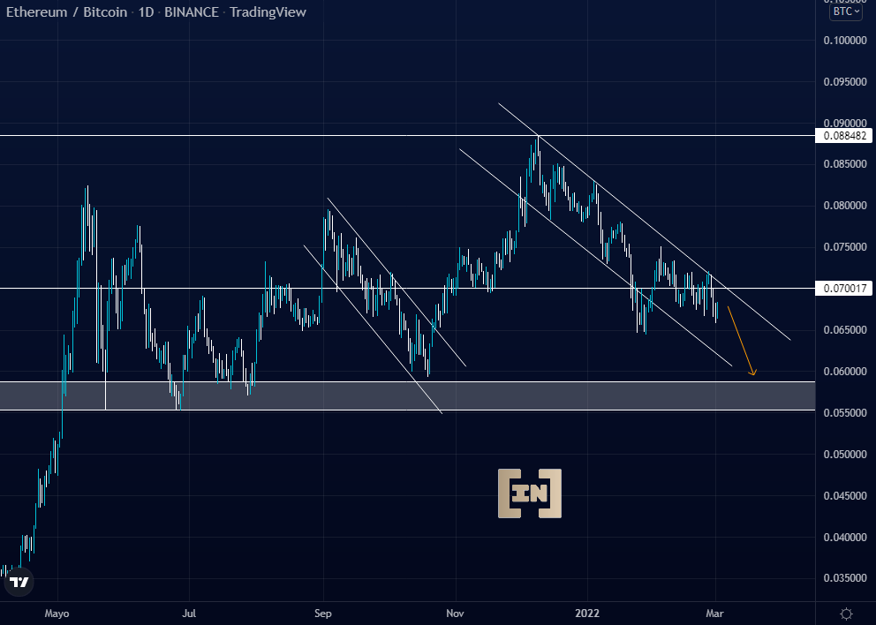Screen dimensions: 876x625
Task: Click the 0.075000 price axis value
Action: click(x=845, y=247)
